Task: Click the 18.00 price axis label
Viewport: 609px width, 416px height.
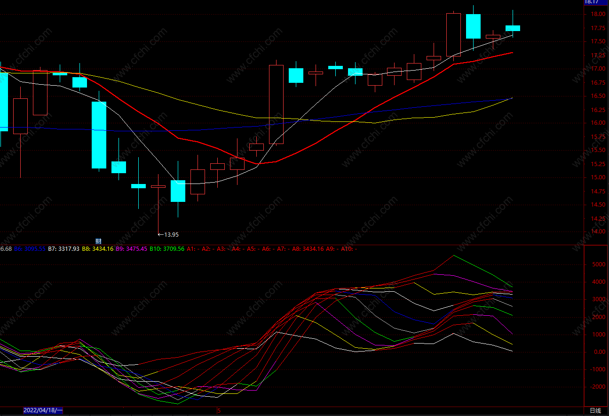Action: pyautogui.click(x=599, y=14)
